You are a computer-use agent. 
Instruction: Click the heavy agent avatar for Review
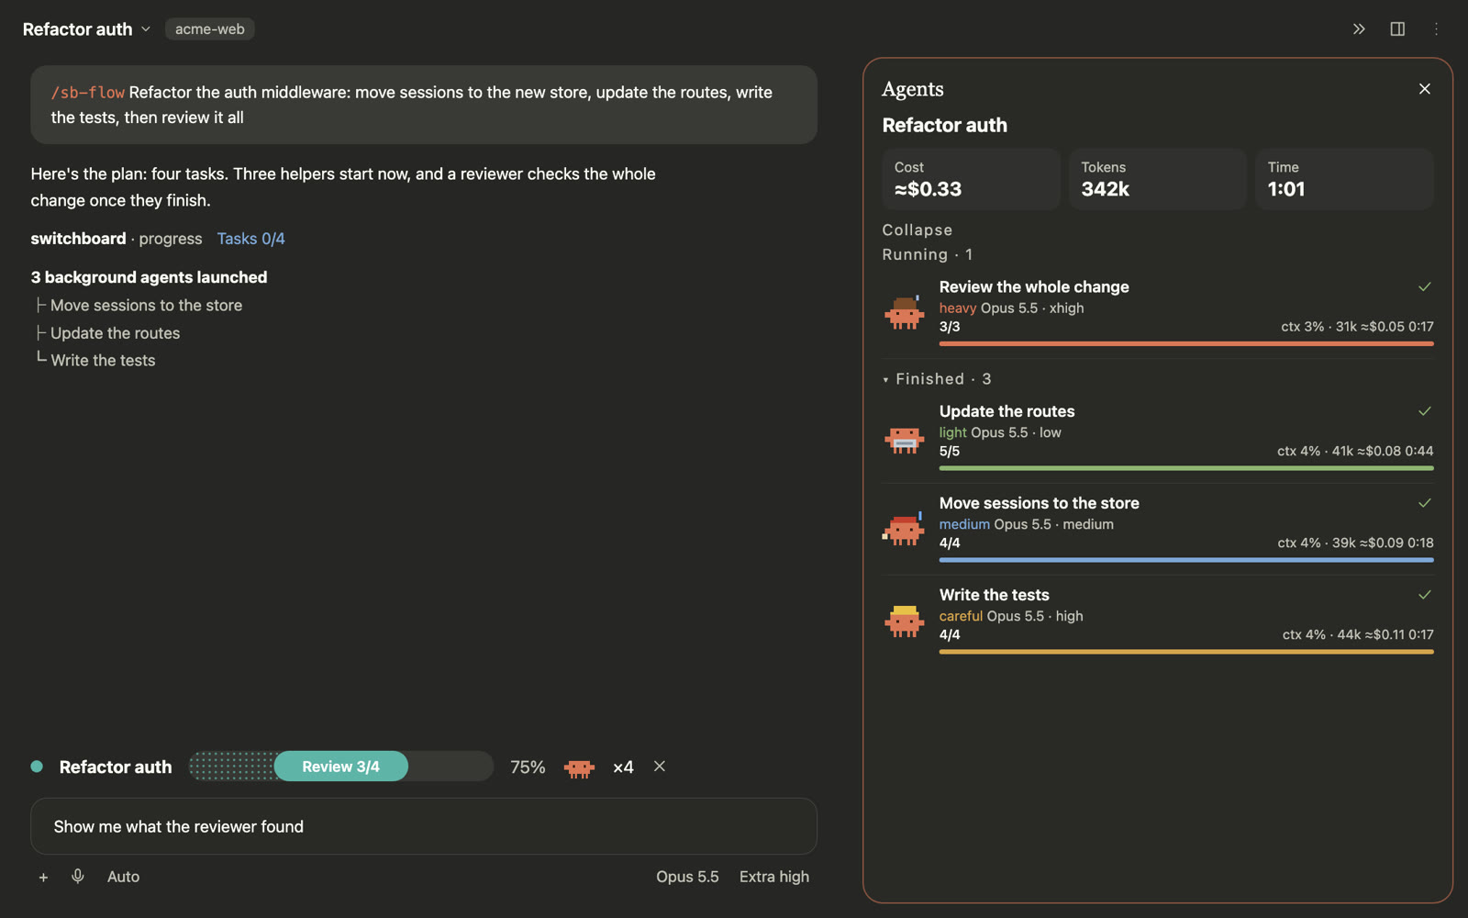pos(904,312)
